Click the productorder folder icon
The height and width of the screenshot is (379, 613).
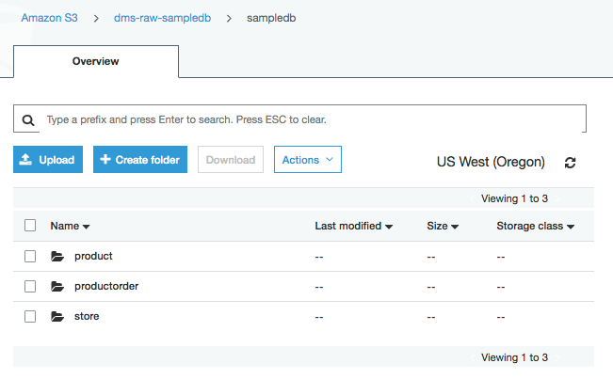57,286
